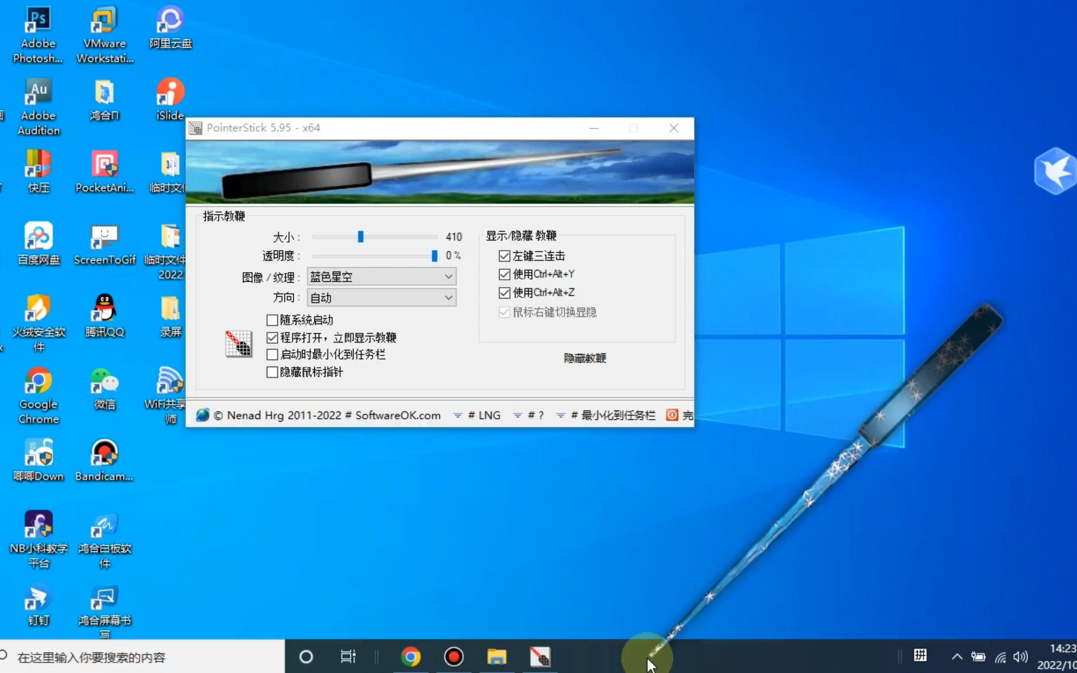Click the network icon in system tray

(1000, 657)
